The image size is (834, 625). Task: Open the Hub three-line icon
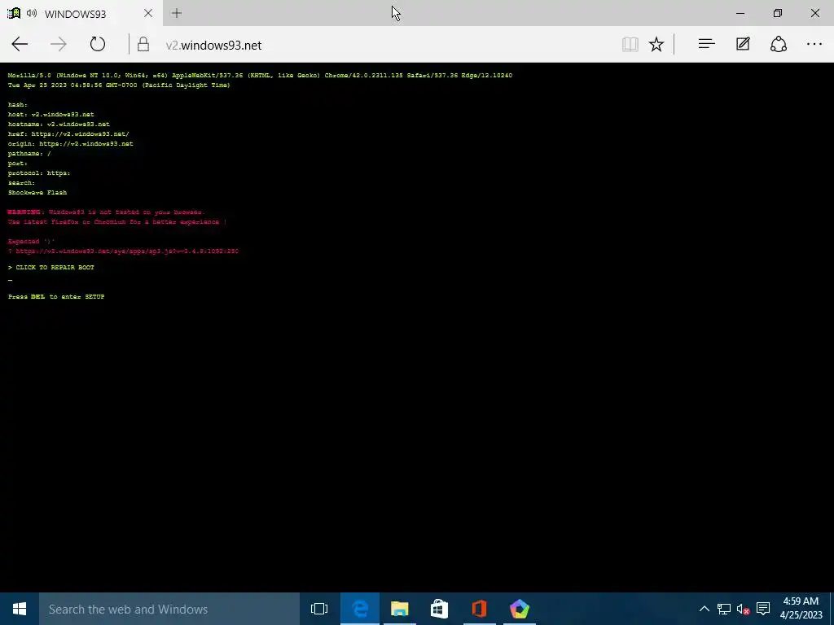pyautogui.click(x=706, y=44)
